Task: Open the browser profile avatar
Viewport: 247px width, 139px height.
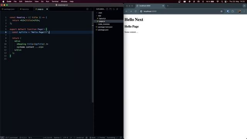Action: coord(240,11)
